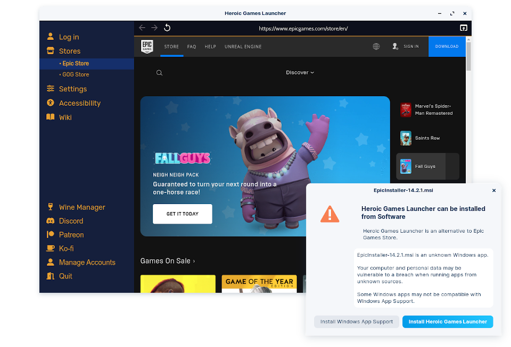
Task: Click the Wiki book icon
Action: [50, 117]
